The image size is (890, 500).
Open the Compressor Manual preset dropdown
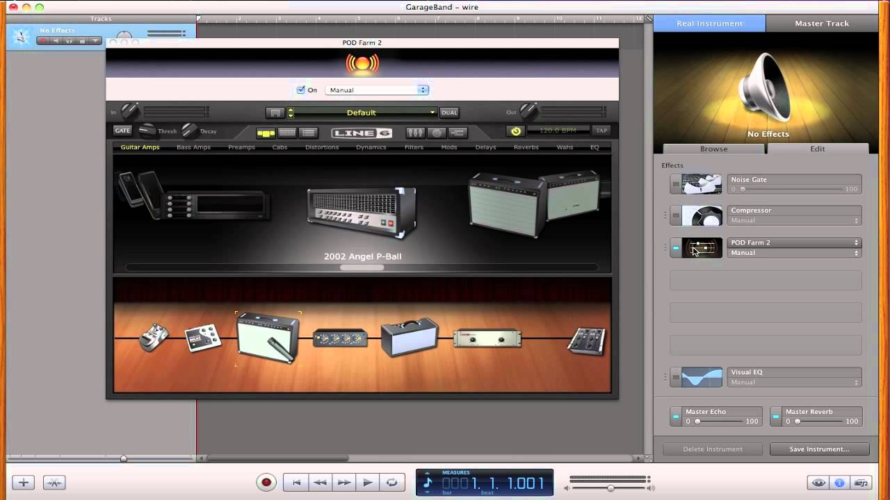pos(795,220)
